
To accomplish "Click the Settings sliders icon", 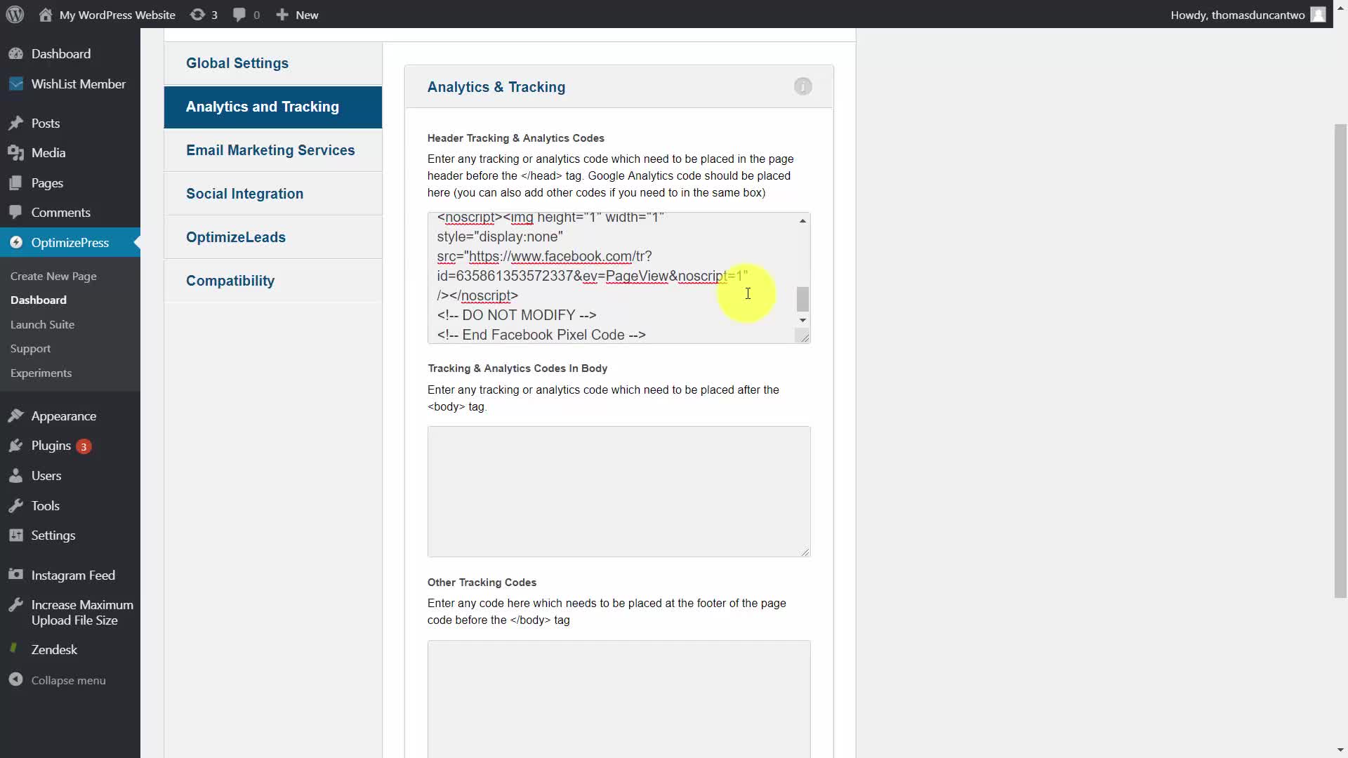I will click(15, 536).
